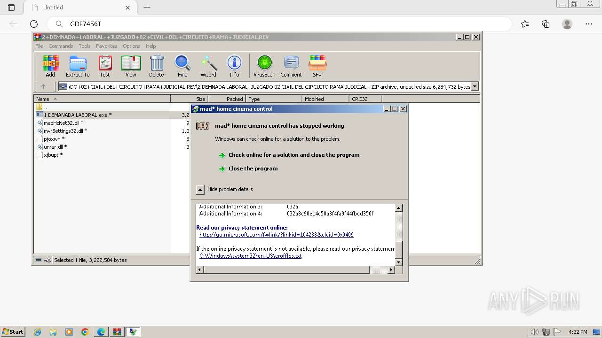Click Close the program option

pos(253,169)
